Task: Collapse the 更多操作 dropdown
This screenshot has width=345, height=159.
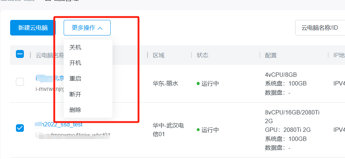Action: 87,28
